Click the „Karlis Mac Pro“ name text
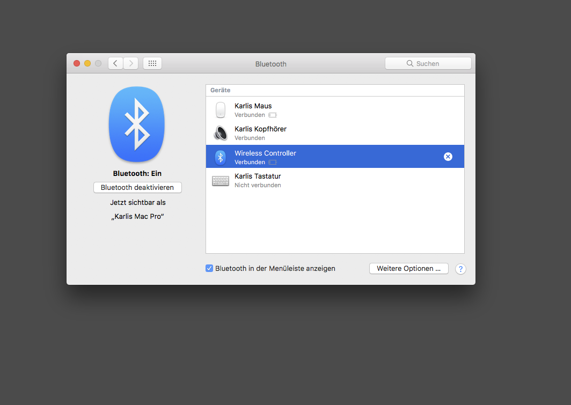 tap(137, 217)
